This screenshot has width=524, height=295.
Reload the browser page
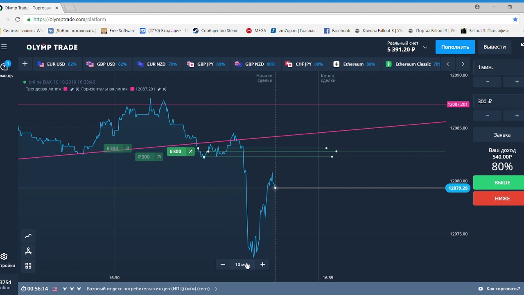point(18,19)
